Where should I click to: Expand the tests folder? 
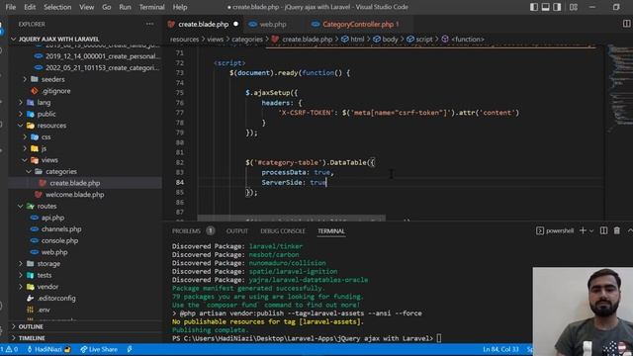pyautogui.click(x=44, y=275)
